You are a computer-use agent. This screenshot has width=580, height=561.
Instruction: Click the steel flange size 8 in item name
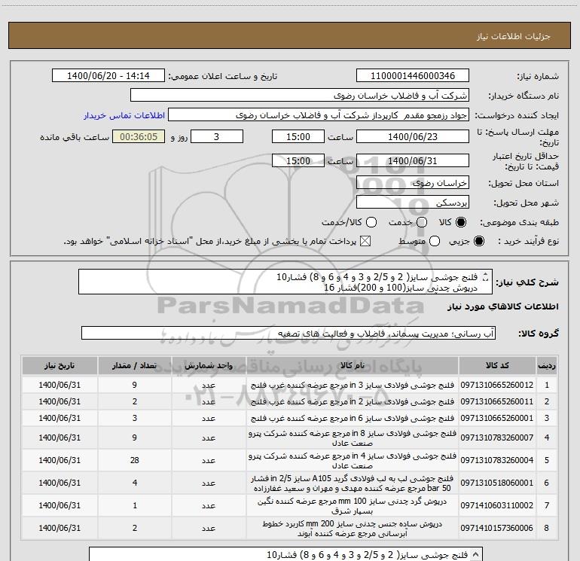[x=353, y=438]
